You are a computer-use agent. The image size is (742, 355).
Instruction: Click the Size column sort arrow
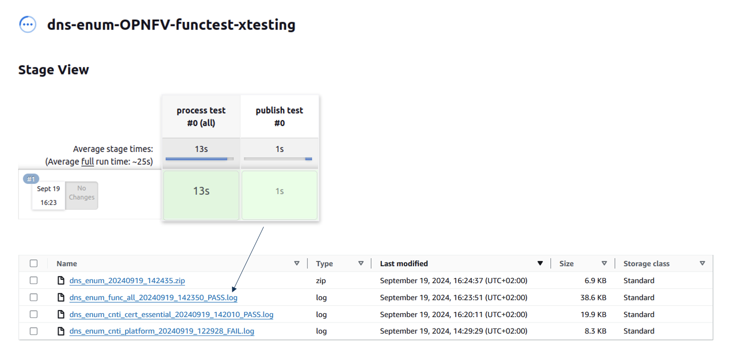pos(604,263)
